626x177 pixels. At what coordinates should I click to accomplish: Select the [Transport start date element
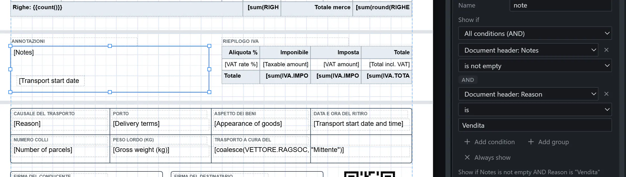[50, 81]
